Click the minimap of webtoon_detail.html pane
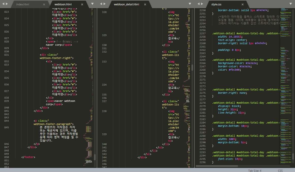 point(186,88)
